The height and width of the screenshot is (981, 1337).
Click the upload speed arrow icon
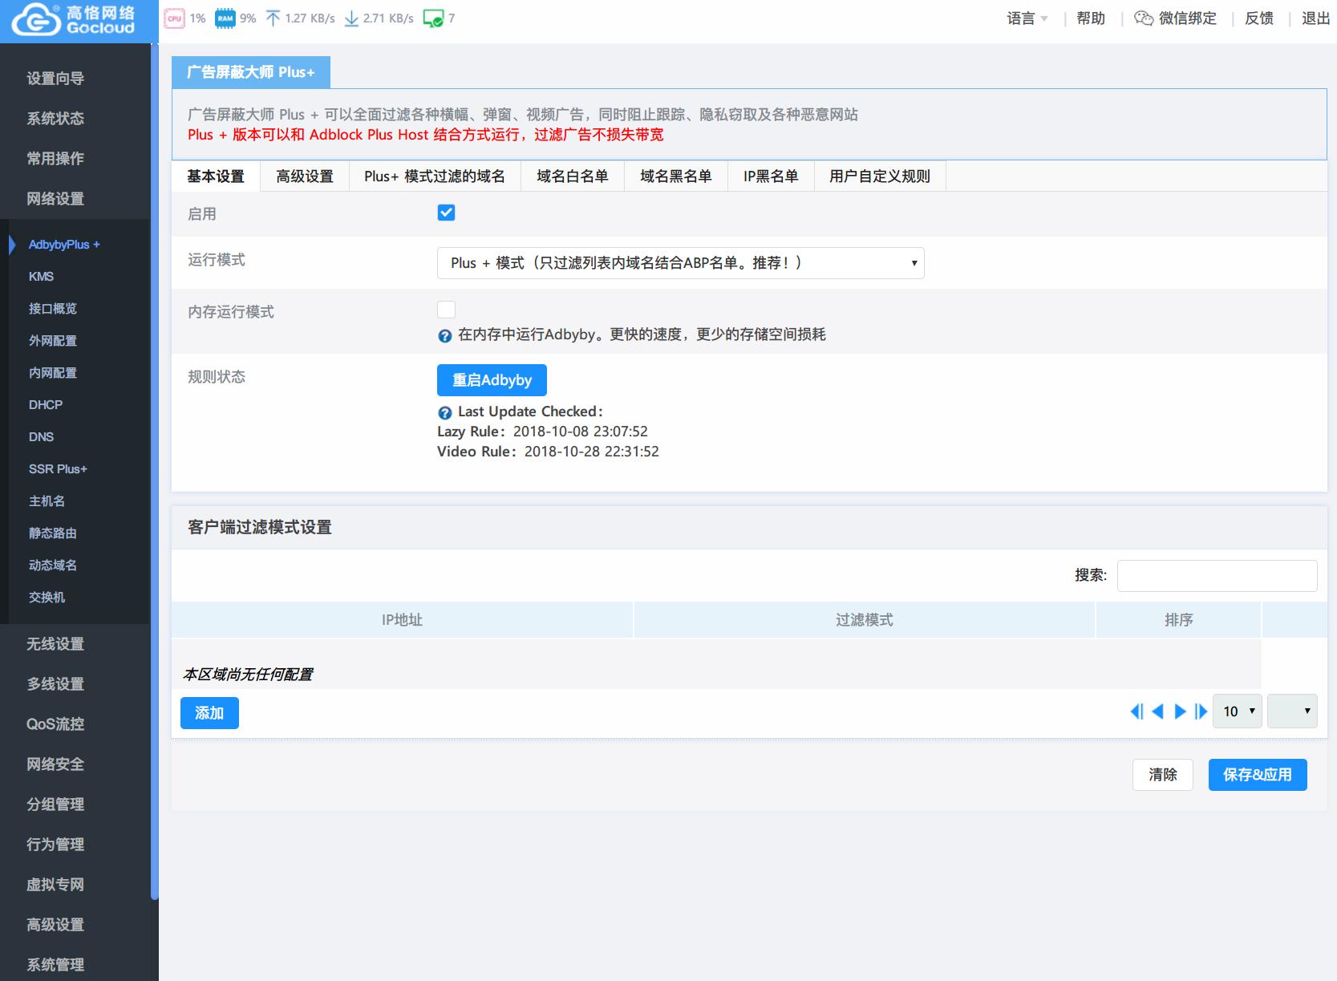273,18
